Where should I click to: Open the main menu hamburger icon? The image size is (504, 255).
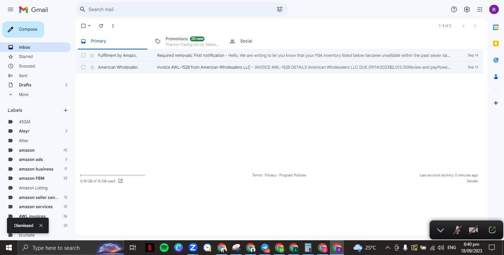pos(10,10)
